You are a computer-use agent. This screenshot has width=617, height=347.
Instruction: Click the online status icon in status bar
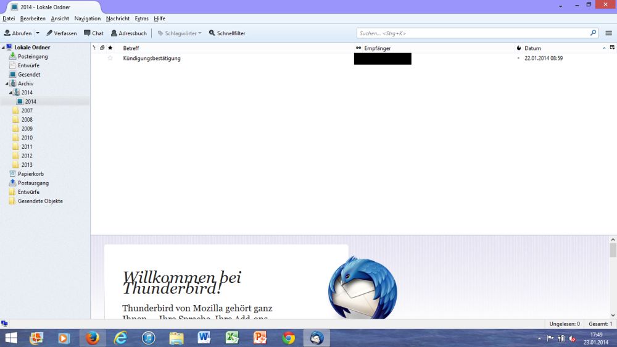(4, 324)
